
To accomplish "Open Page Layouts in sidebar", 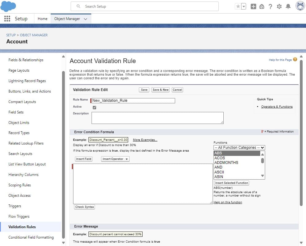I will click(19, 70).
